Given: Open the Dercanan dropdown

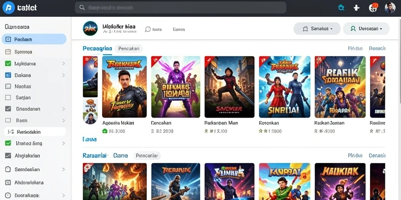Looking at the screenshot, I should 366,29.
